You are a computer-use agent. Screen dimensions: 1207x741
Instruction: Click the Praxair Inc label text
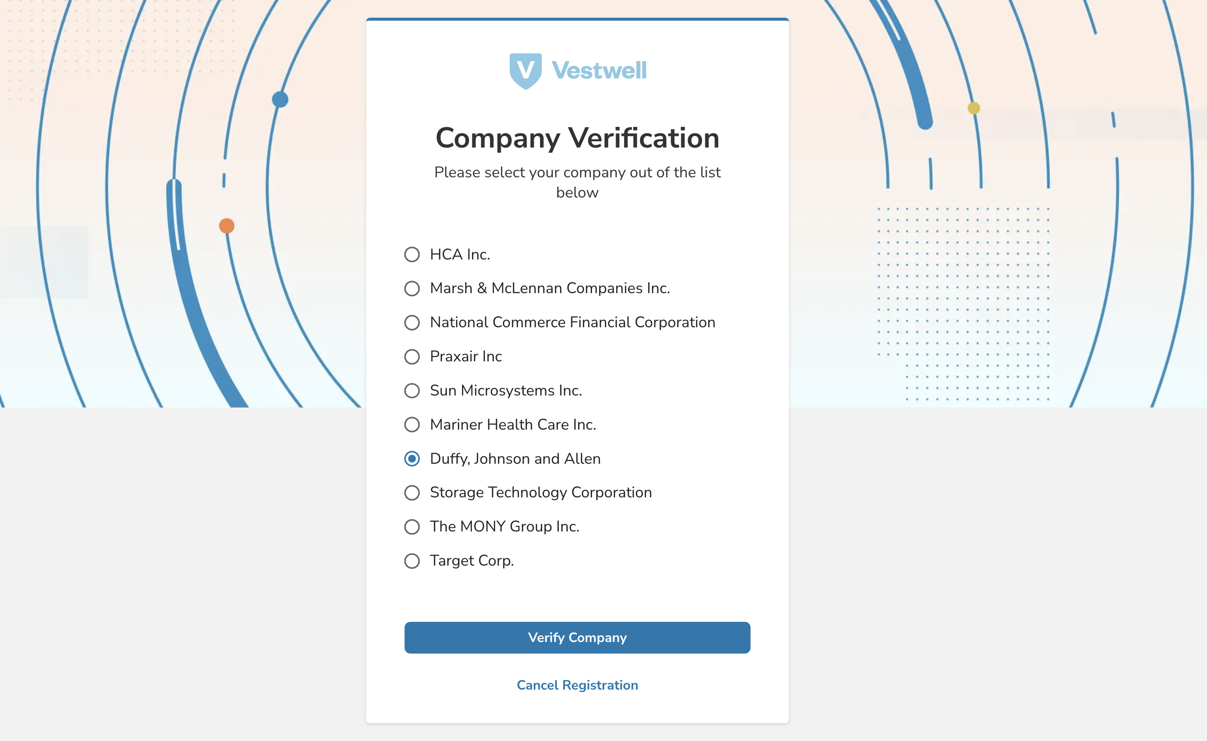(466, 356)
